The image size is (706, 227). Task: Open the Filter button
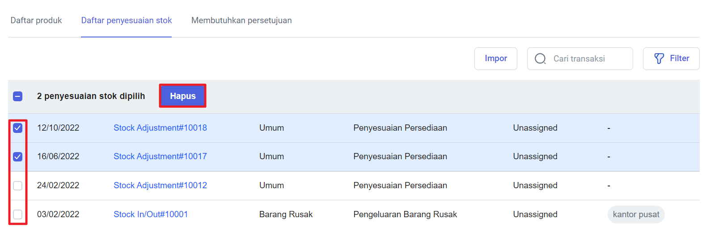point(671,58)
